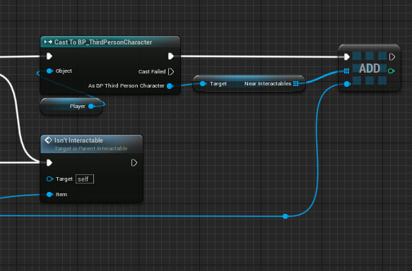Click the ADD node array input pin
Image resolution: width=412 pixels, height=271 pixels.
pos(346,71)
